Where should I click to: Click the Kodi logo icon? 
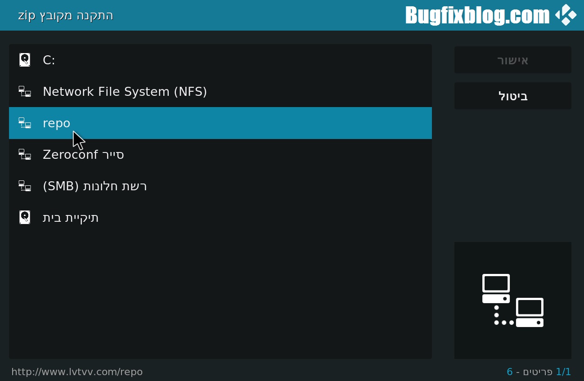566,15
